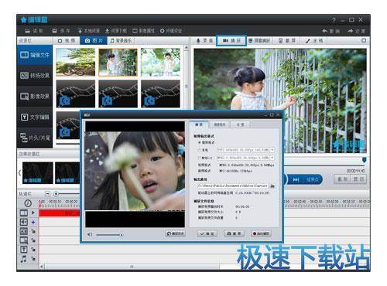The image size is (387, 286).
Task: Click the preview progress slider handle
Action: coord(364,160)
